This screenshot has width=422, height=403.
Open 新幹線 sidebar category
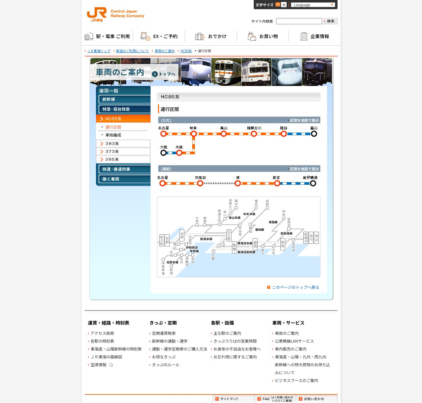coord(125,99)
